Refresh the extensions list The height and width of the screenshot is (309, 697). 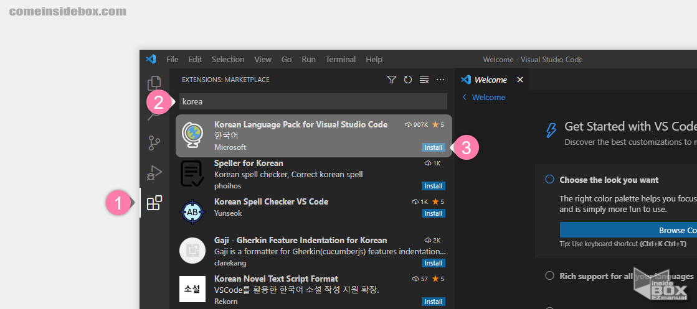pyautogui.click(x=407, y=80)
